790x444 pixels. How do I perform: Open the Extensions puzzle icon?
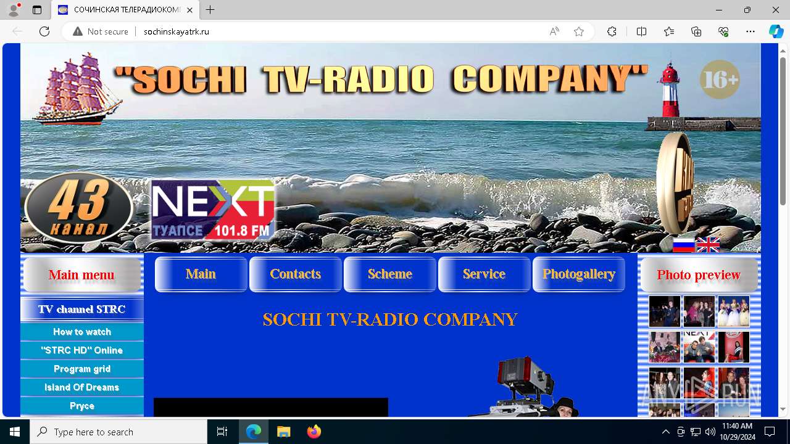[612, 31]
